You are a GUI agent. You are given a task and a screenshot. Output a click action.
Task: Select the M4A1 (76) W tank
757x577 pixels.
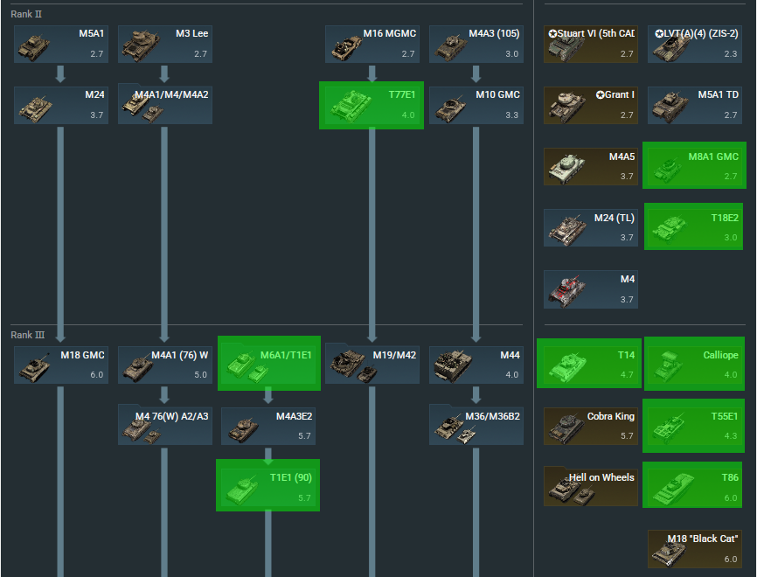point(165,365)
